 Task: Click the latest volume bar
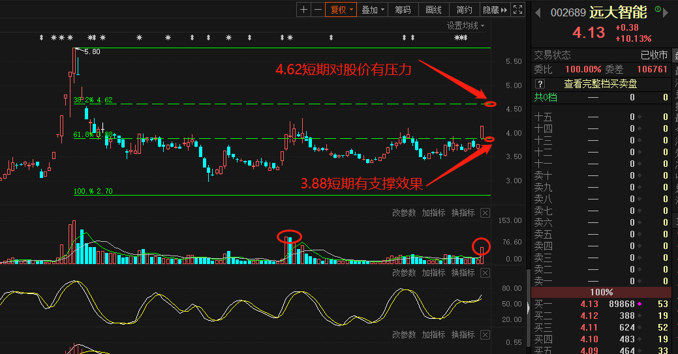coord(482,255)
